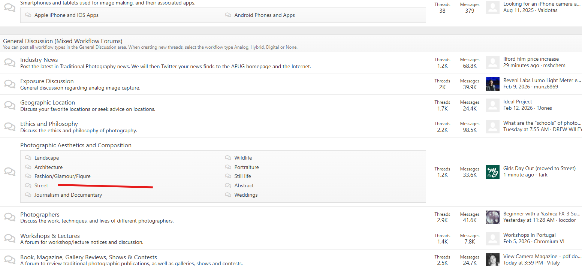Click the small bubble icon next to Landscape

[x=28, y=158]
